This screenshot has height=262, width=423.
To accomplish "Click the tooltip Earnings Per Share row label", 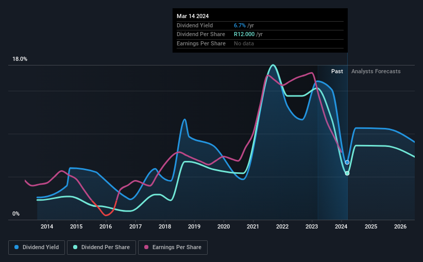I will tap(201, 43).
